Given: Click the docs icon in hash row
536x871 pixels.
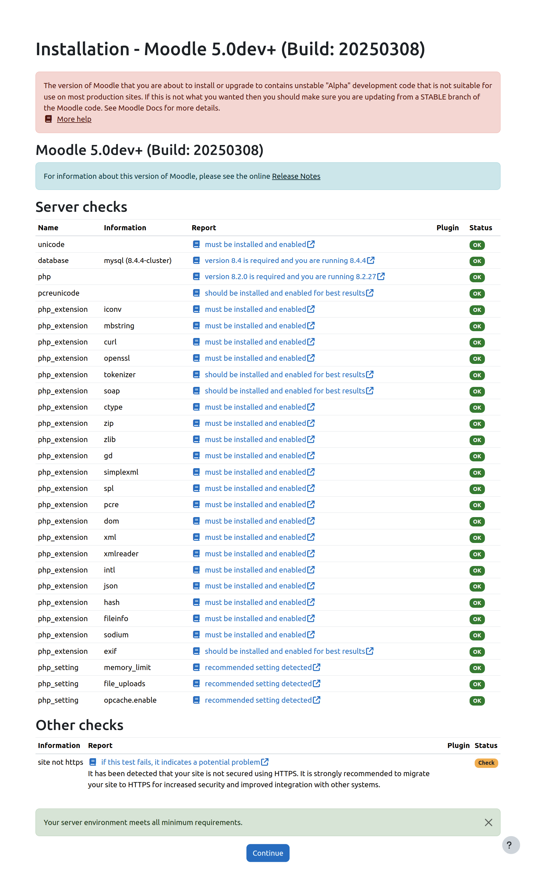Looking at the screenshot, I should click(x=196, y=602).
